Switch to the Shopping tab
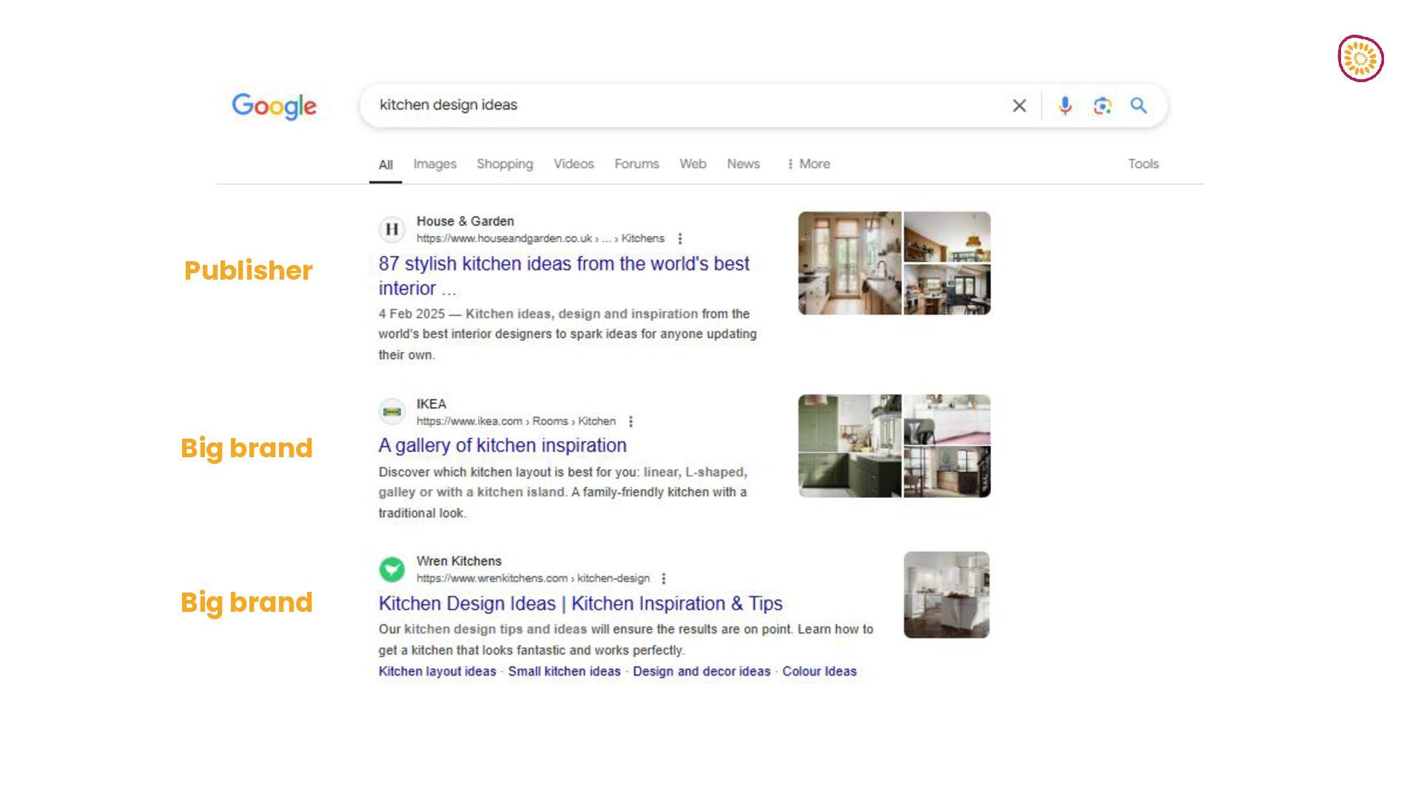This screenshot has width=1421, height=799. coord(505,164)
